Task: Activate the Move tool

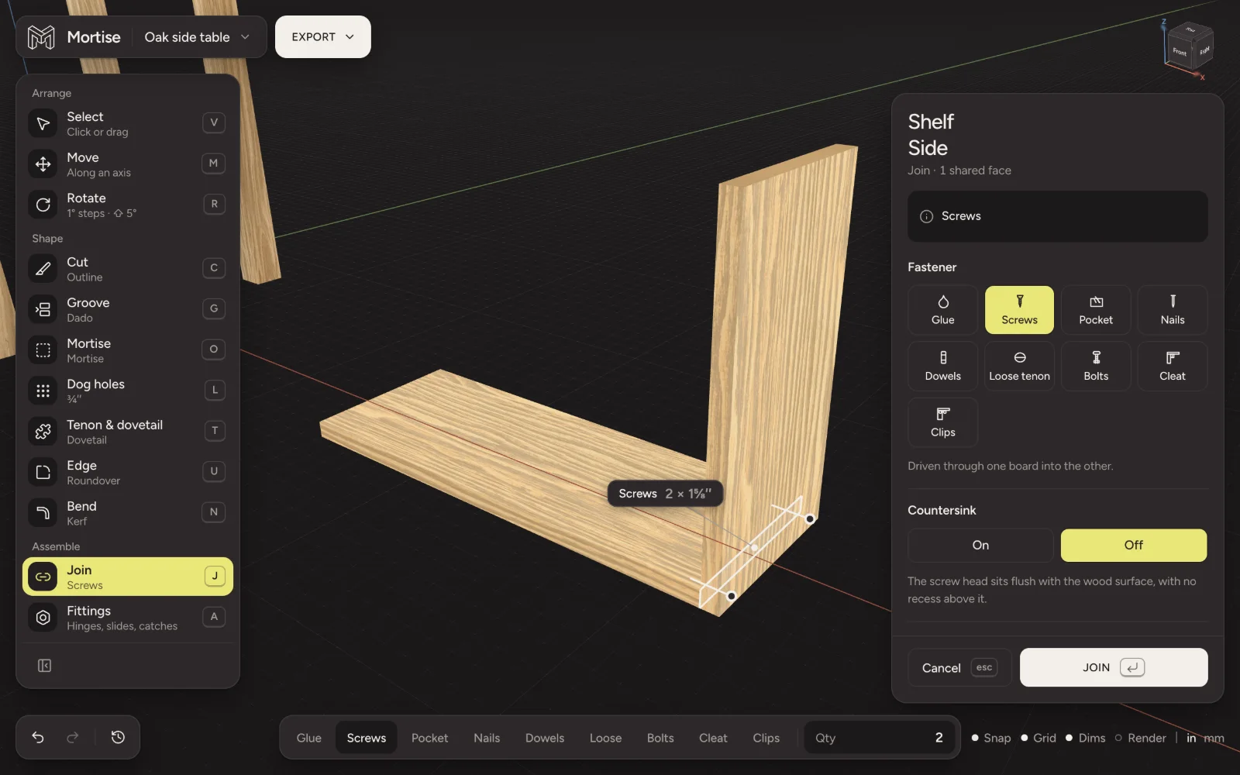Action: 127,164
